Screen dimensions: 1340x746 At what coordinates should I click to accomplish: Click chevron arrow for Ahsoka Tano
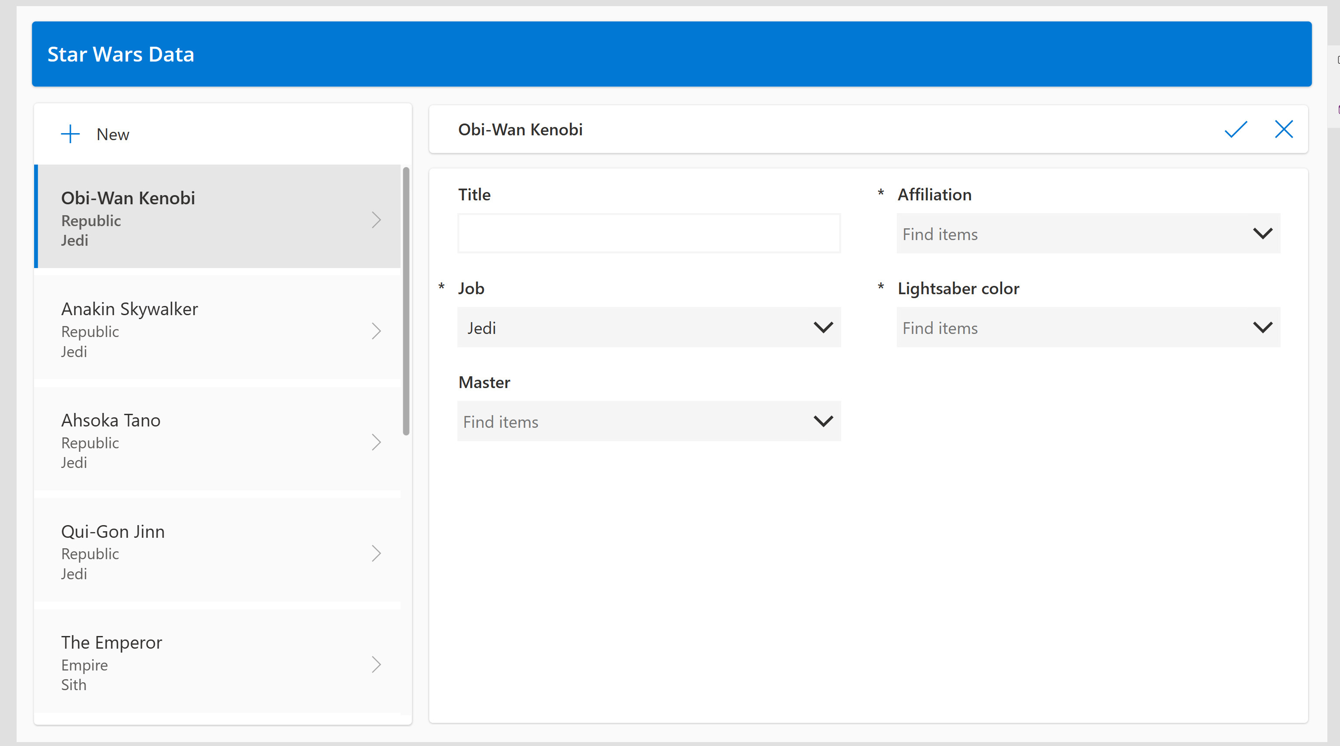(x=376, y=442)
